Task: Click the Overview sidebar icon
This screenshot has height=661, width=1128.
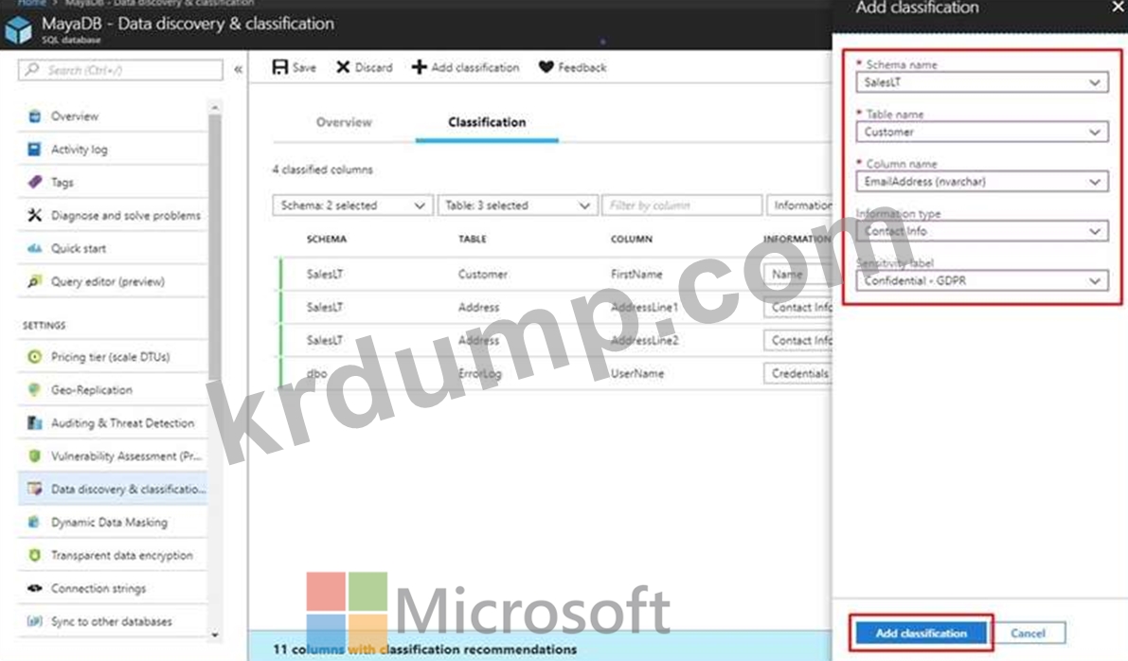Action: click(34, 116)
